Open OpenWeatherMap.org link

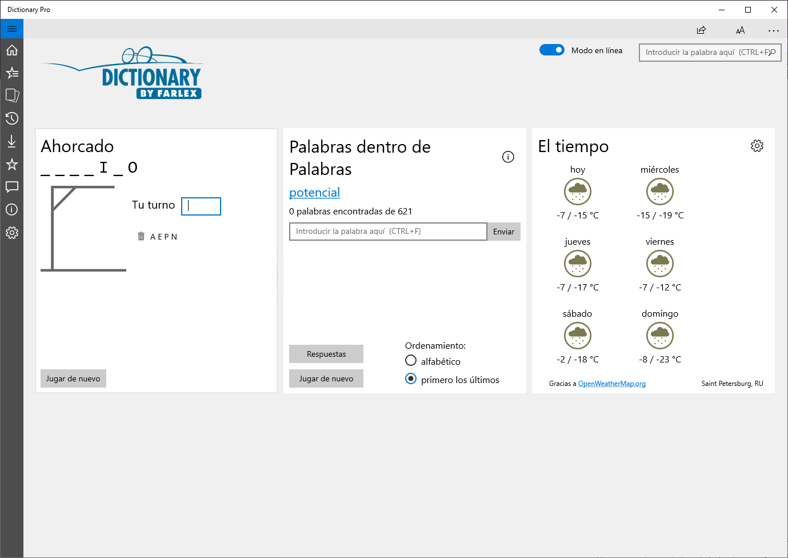pyautogui.click(x=612, y=384)
